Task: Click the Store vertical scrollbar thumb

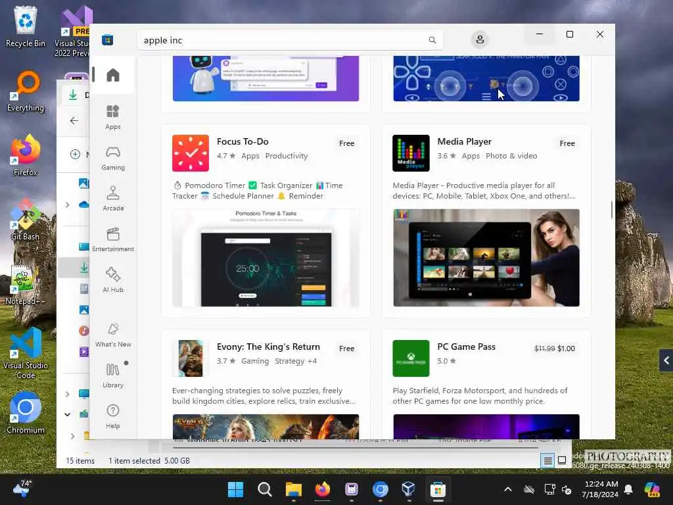Action: (x=612, y=210)
